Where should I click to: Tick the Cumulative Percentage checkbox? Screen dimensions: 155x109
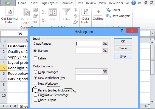35,95
